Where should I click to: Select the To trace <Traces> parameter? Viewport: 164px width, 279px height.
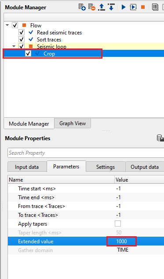pyautogui.click(x=38, y=215)
